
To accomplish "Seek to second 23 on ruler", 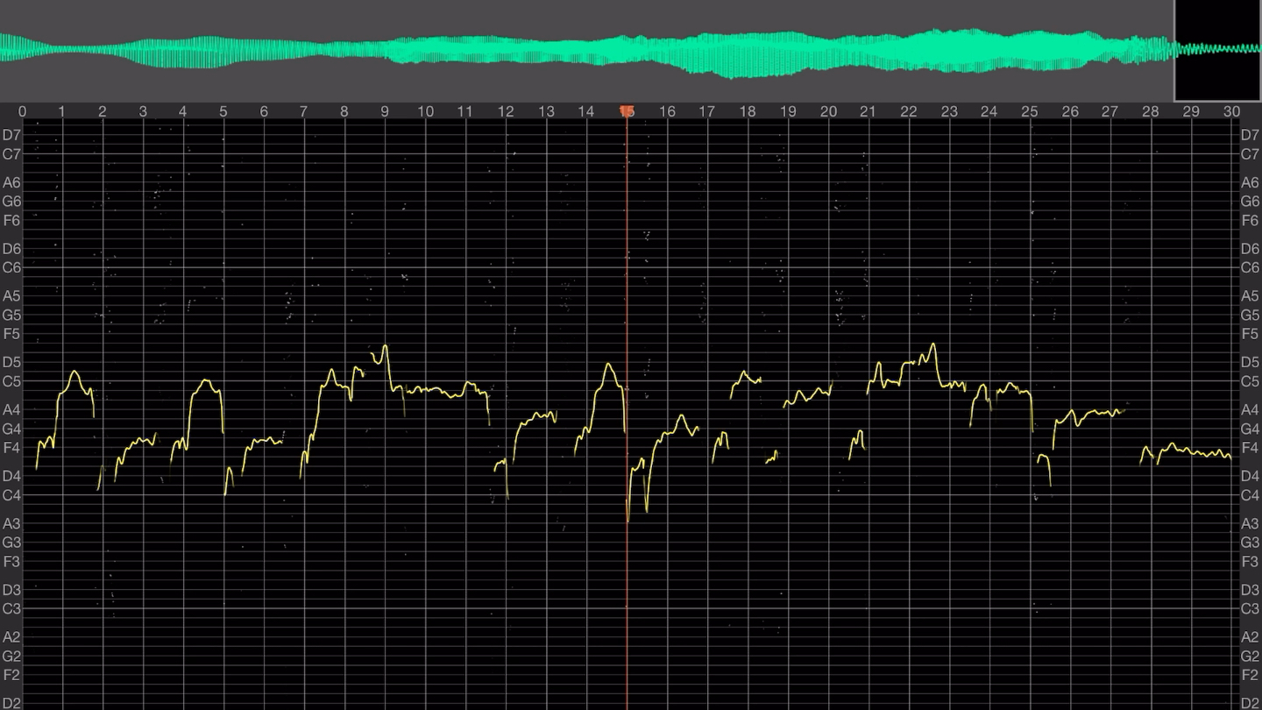I will click(x=949, y=111).
